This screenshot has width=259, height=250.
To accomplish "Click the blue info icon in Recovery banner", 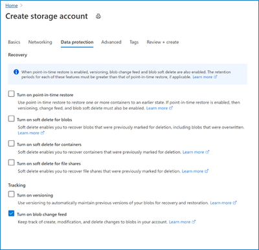I will point(16,72).
